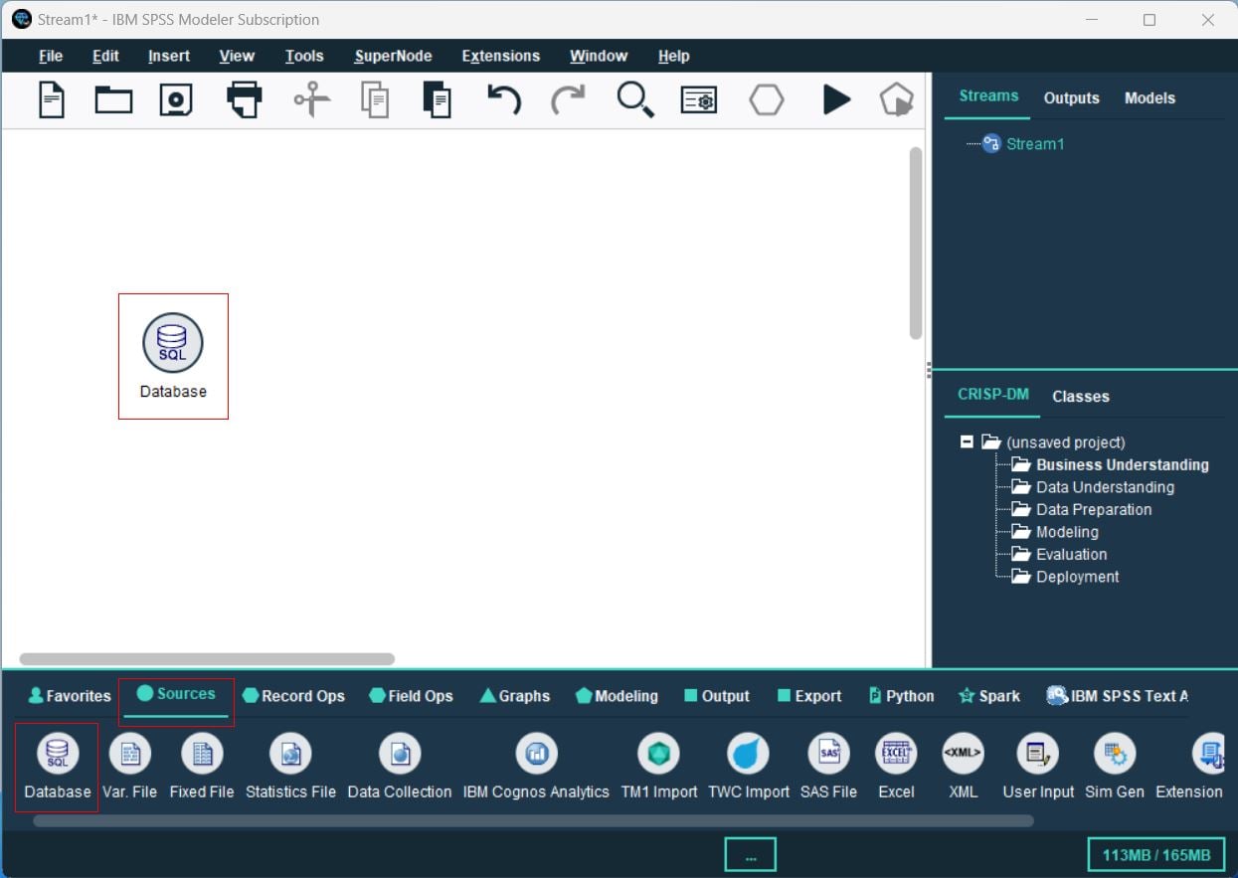
Task: Select Stream1 in Streams list
Action: click(x=1034, y=144)
